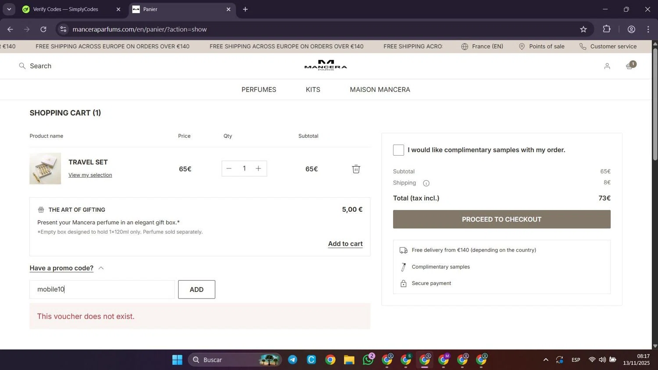Click the page vertical scrollbar

655,104
